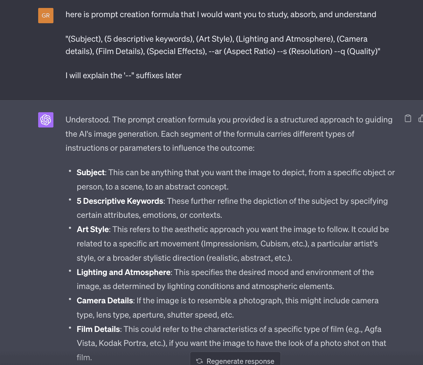Click the circular refresh icon on Regenerate button

click(x=199, y=361)
